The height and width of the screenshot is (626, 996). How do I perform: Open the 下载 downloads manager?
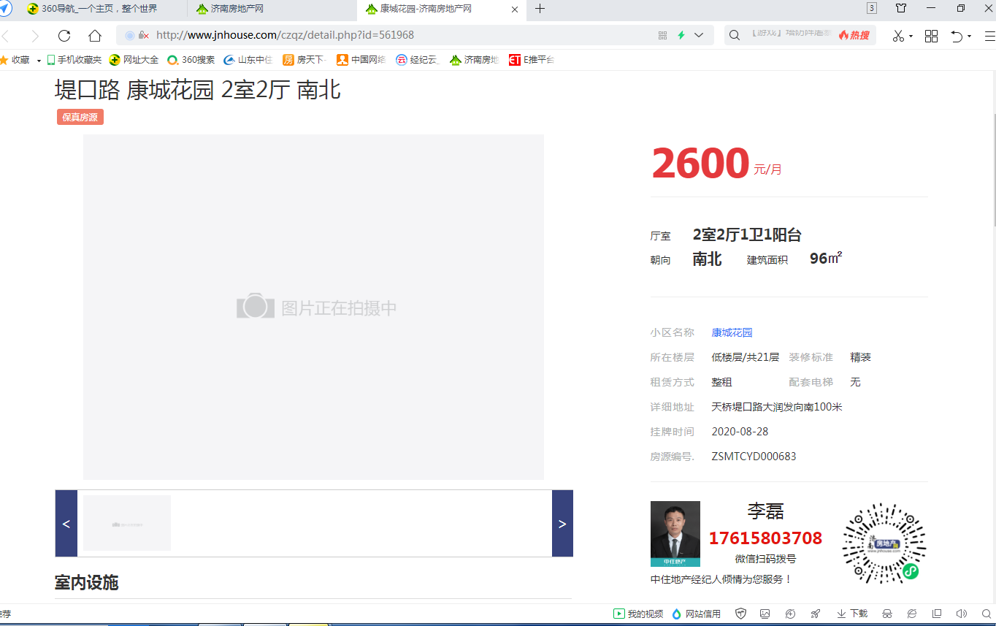pos(852,614)
